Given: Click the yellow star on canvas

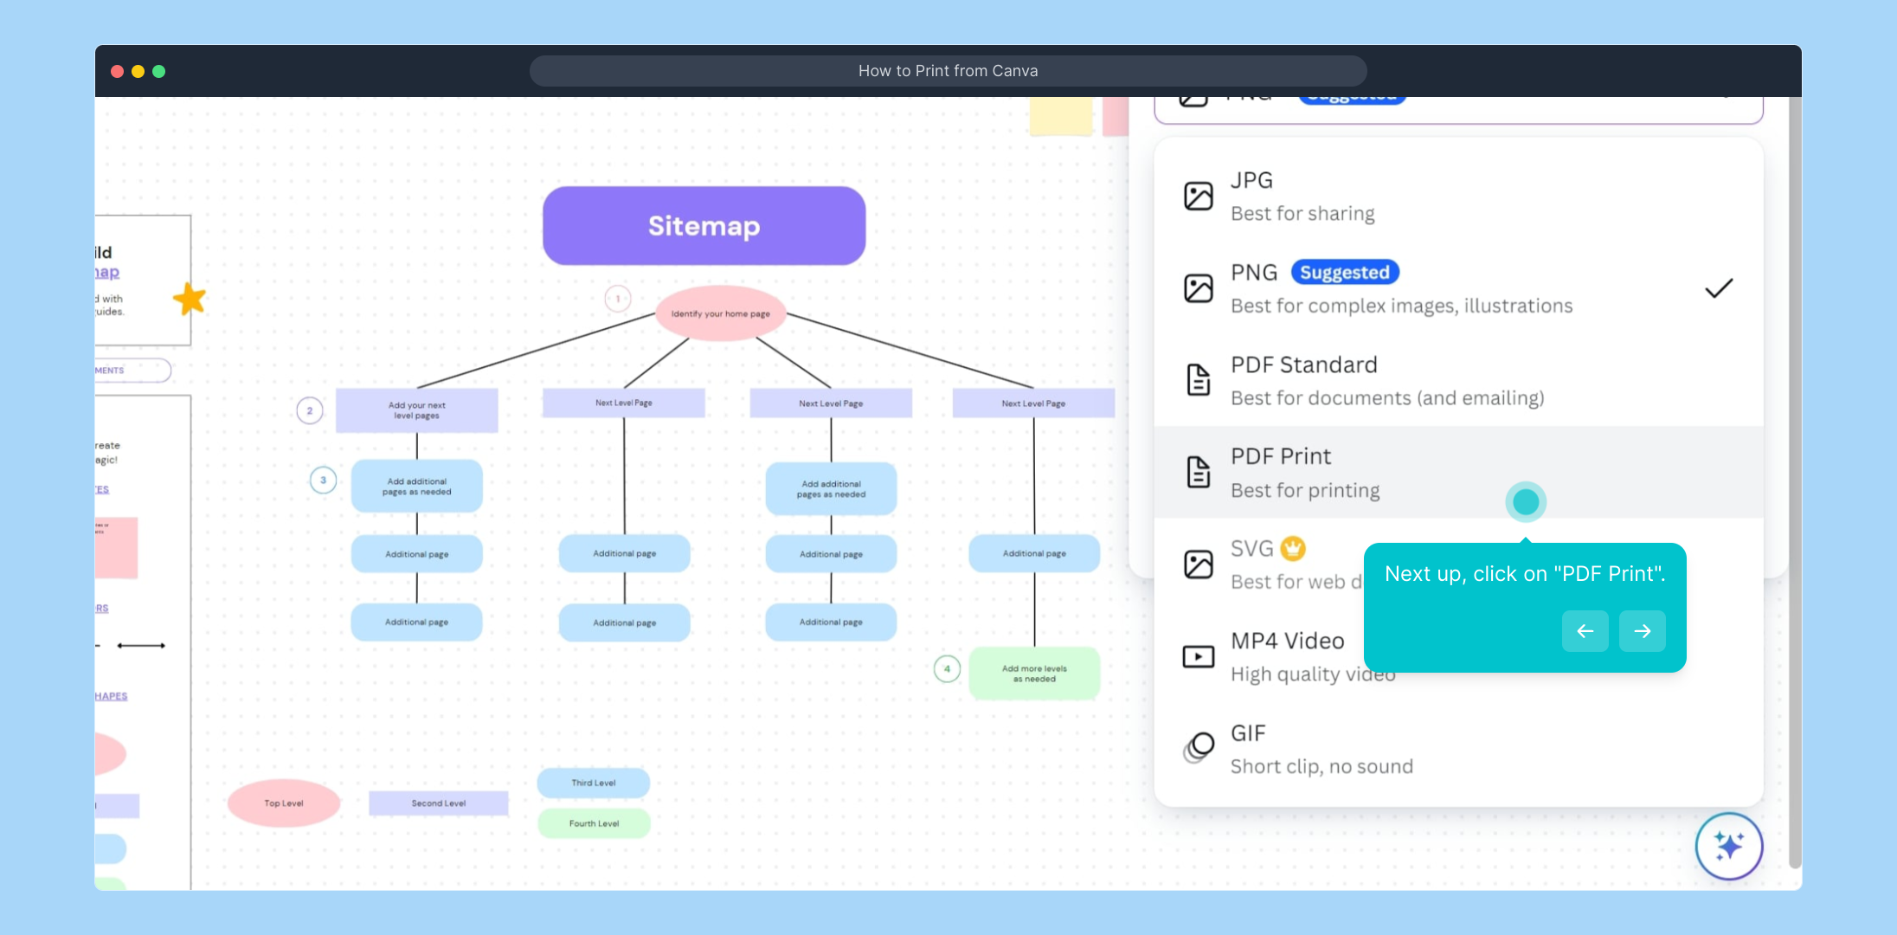Looking at the screenshot, I should (190, 300).
